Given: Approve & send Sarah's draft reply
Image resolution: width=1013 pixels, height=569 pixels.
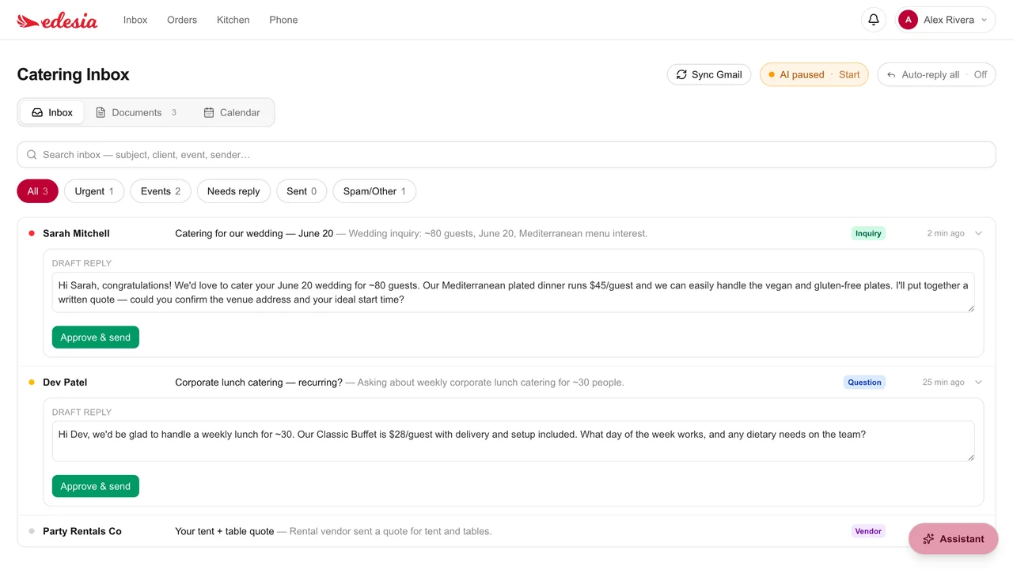Looking at the screenshot, I should (x=96, y=337).
